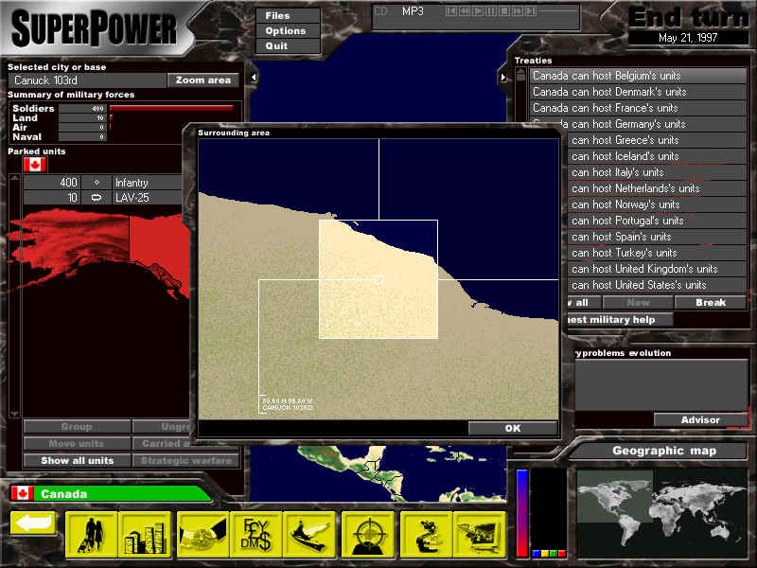757x568 pixels.
Task: Click the infantry unit type symbol
Action: (97, 183)
